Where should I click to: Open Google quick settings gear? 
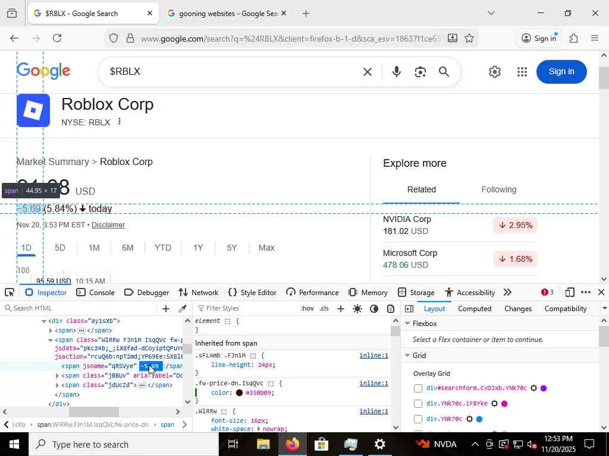tap(494, 72)
